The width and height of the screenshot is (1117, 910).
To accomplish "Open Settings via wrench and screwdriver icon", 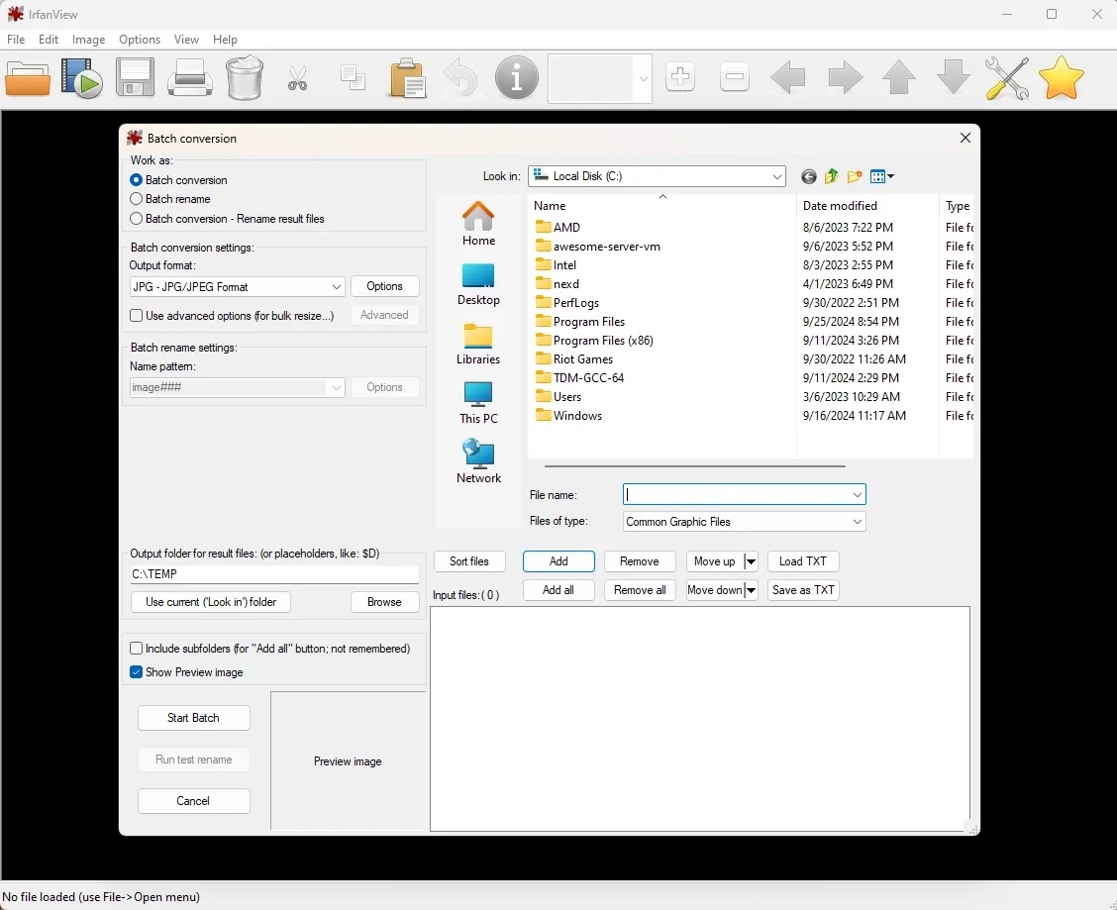I will (x=1006, y=77).
